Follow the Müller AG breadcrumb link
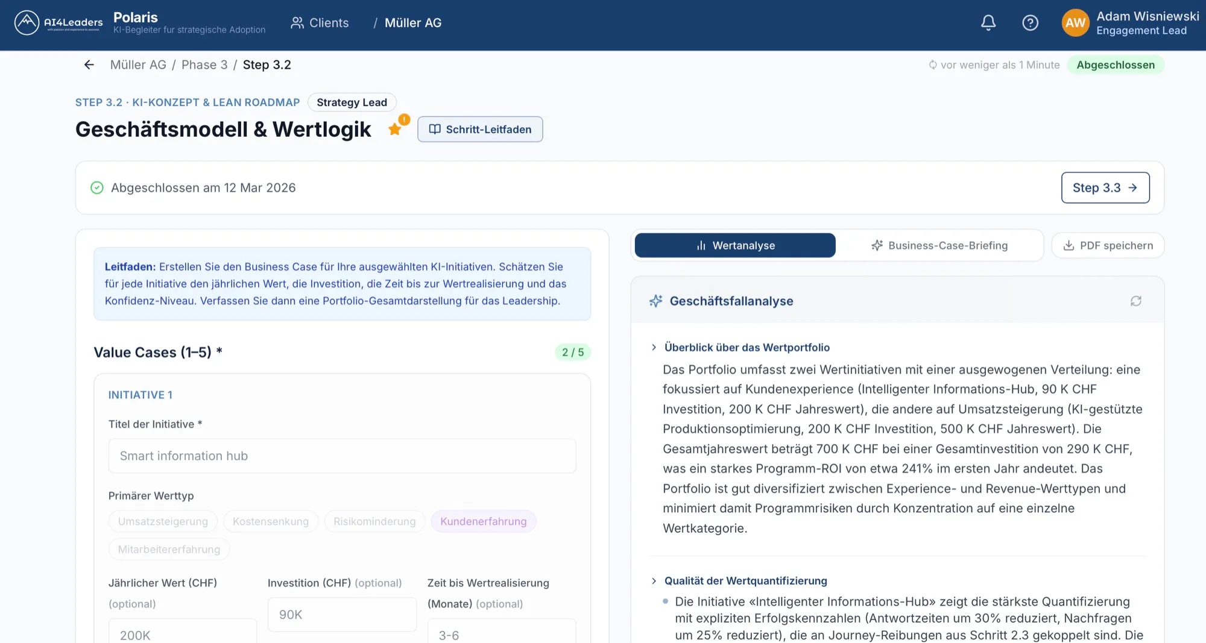1206x643 pixels. (138, 64)
